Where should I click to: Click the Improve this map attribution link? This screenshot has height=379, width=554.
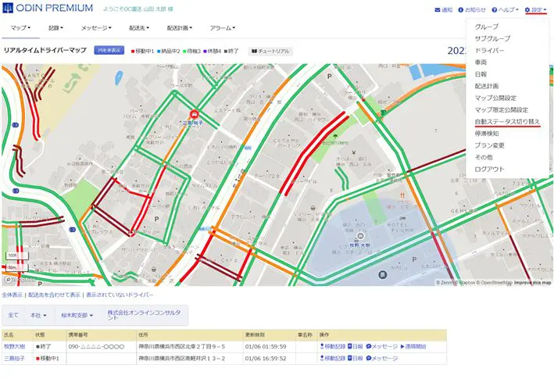pyautogui.click(x=532, y=283)
